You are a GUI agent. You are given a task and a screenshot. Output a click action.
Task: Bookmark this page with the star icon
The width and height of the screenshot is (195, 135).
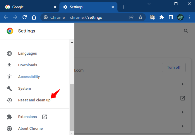coord(141,17)
